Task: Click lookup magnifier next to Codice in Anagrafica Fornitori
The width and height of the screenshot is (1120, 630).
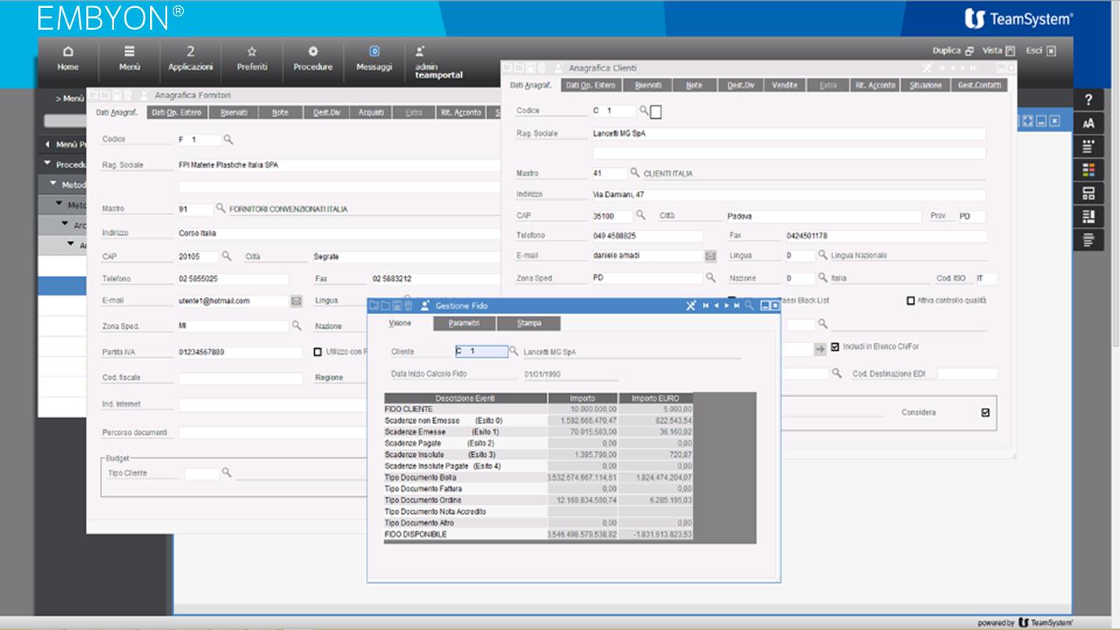Action: (228, 140)
